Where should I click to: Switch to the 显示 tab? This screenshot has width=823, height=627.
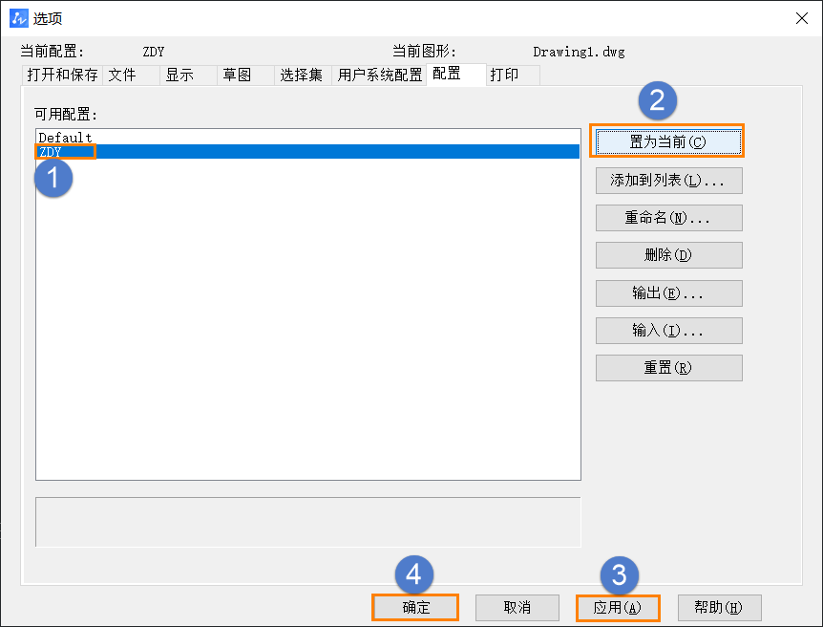tap(188, 76)
